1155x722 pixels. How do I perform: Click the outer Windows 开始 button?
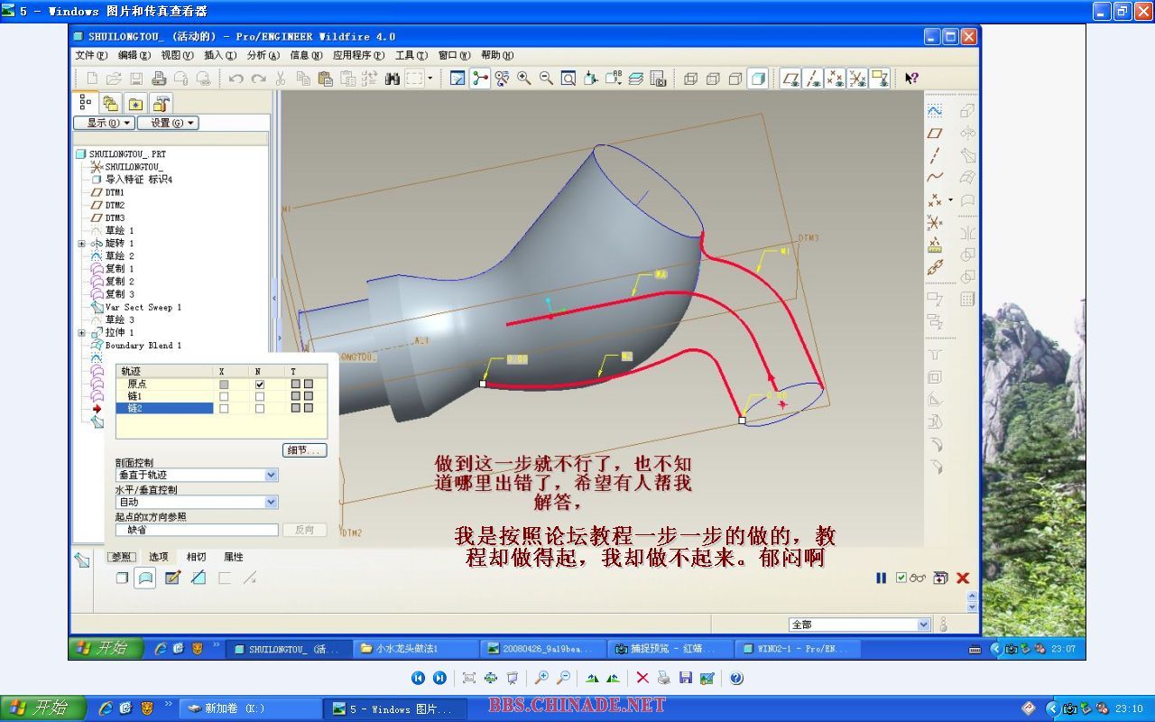click(43, 708)
